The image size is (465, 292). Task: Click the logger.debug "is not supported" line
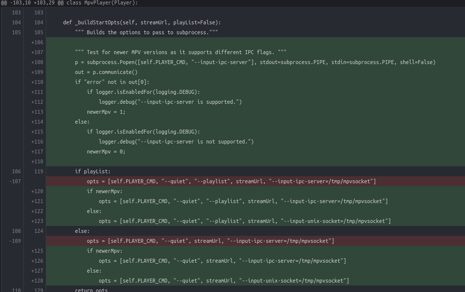click(x=176, y=142)
